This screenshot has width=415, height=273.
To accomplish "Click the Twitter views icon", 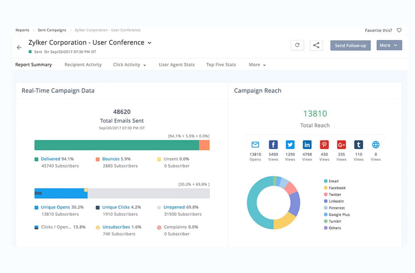I will tap(290, 145).
